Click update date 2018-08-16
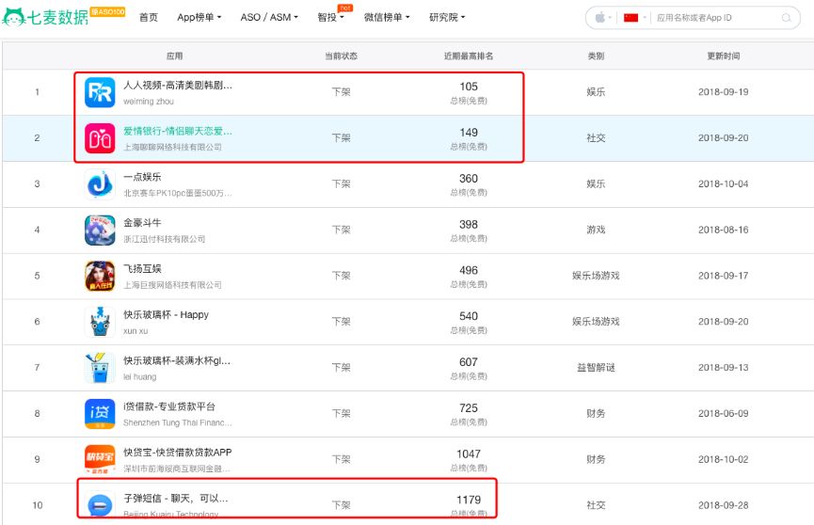 723,231
